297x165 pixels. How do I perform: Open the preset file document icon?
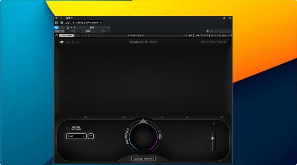[x=68, y=27]
